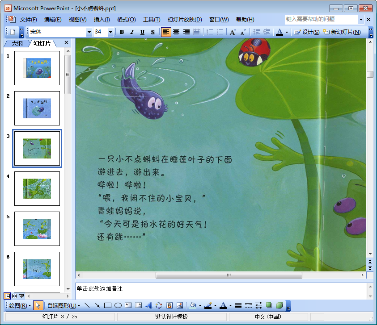
Task: Choose Line Style thickness
Action: coord(238,305)
